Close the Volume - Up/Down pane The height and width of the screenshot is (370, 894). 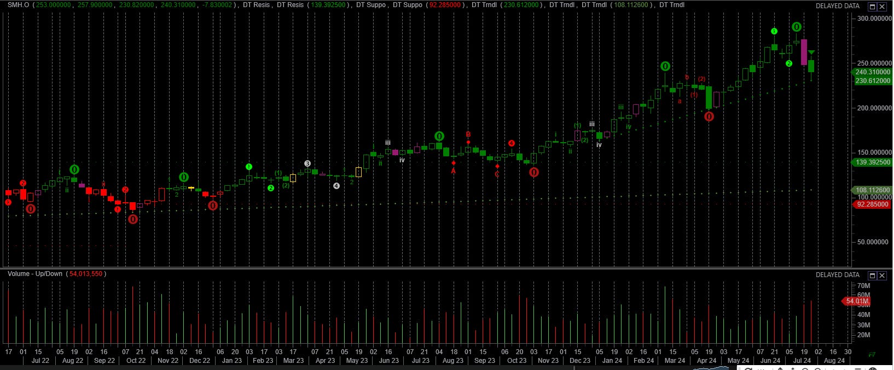pos(882,275)
